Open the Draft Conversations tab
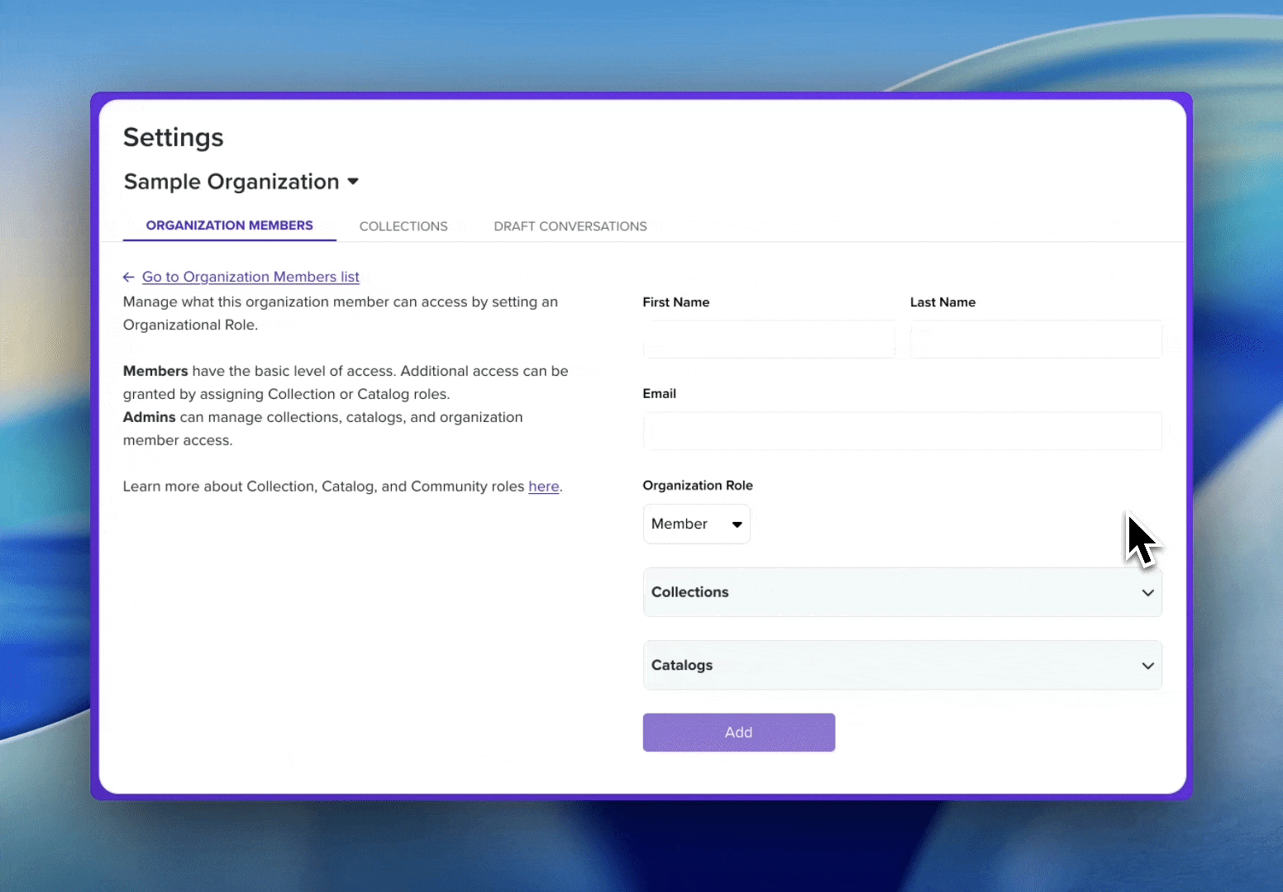This screenshot has height=892, width=1283. tap(570, 226)
